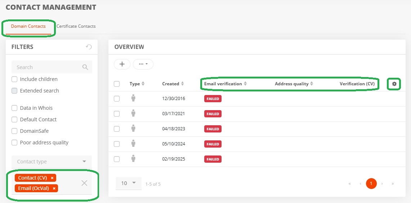Image resolution: width=411 pixels, height=203 pixels.
Task: Go to last page double-arrow
Action: point(393,184)
